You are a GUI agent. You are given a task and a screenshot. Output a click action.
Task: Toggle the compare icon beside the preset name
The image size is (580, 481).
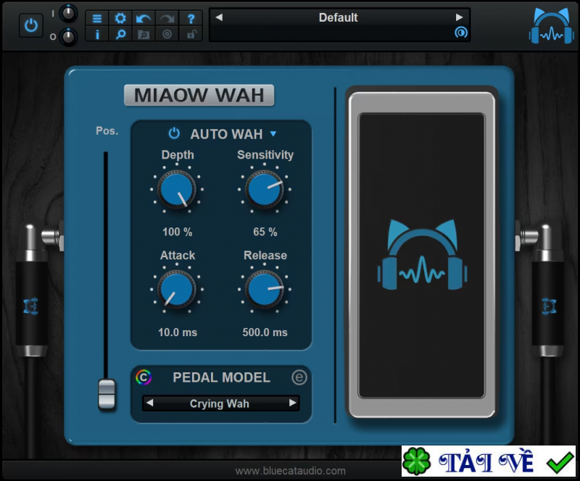(460, 33)
